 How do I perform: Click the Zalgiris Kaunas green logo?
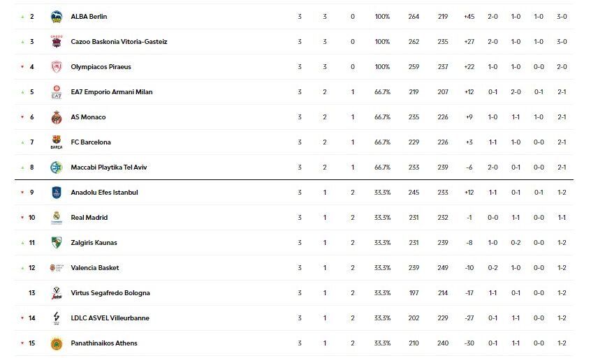[57, 243]
